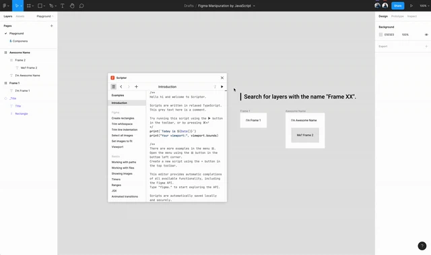Go back in Scripter history
The width and height of the screenshot is (431, 255).
point(121,87)
